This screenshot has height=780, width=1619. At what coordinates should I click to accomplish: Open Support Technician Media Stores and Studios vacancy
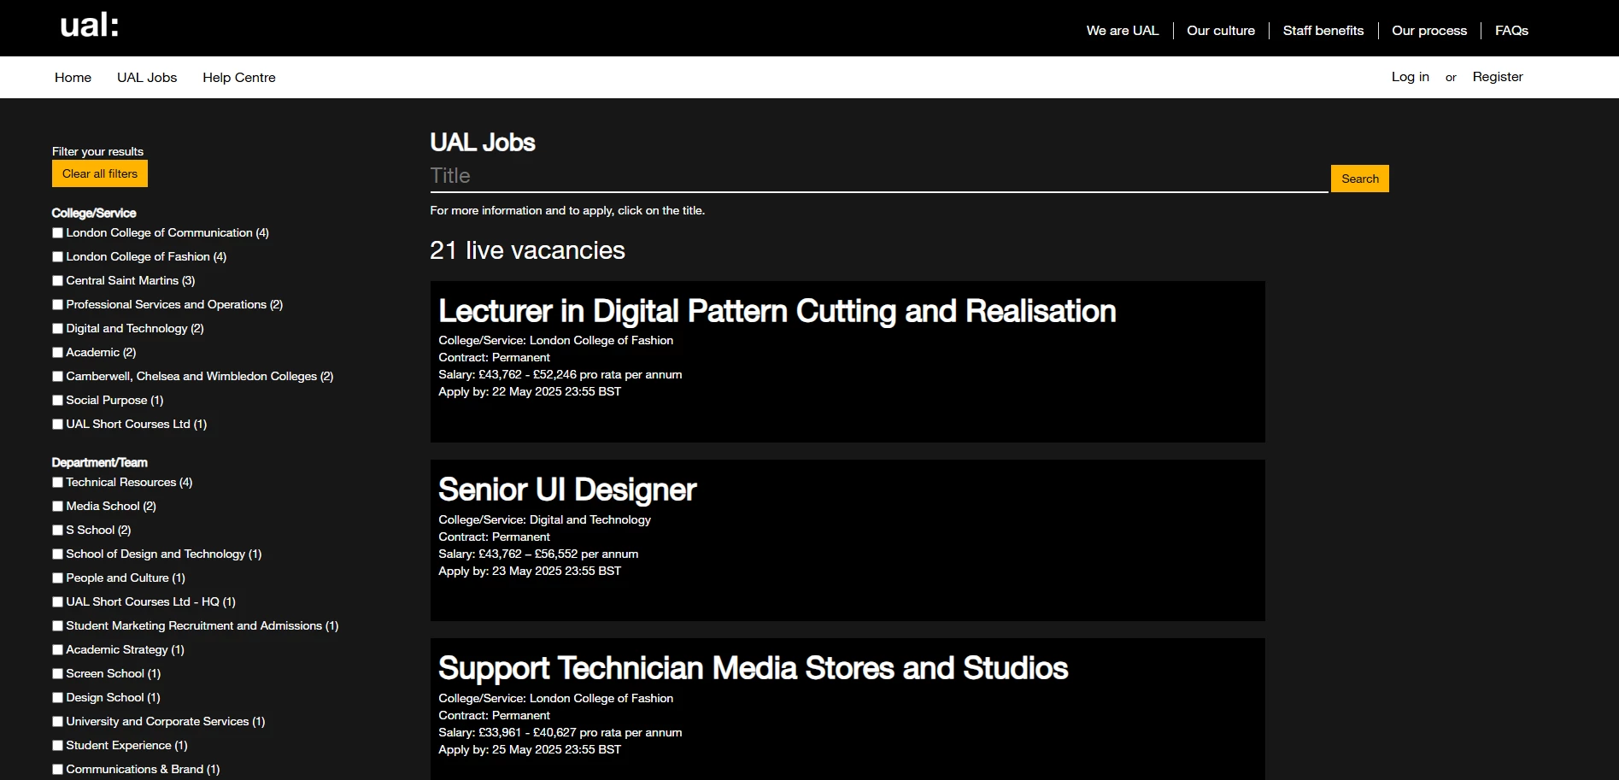click(x=754, y=668)
